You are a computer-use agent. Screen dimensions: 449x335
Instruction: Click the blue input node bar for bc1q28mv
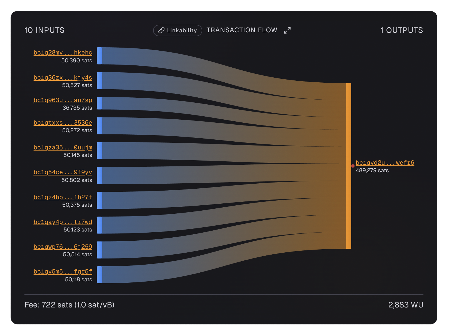[x=99, y=55]
